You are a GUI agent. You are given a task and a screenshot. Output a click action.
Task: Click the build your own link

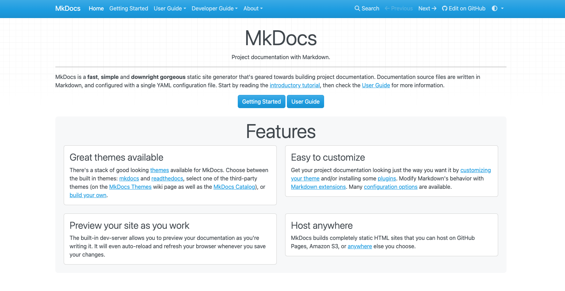[x=88, y=195]
